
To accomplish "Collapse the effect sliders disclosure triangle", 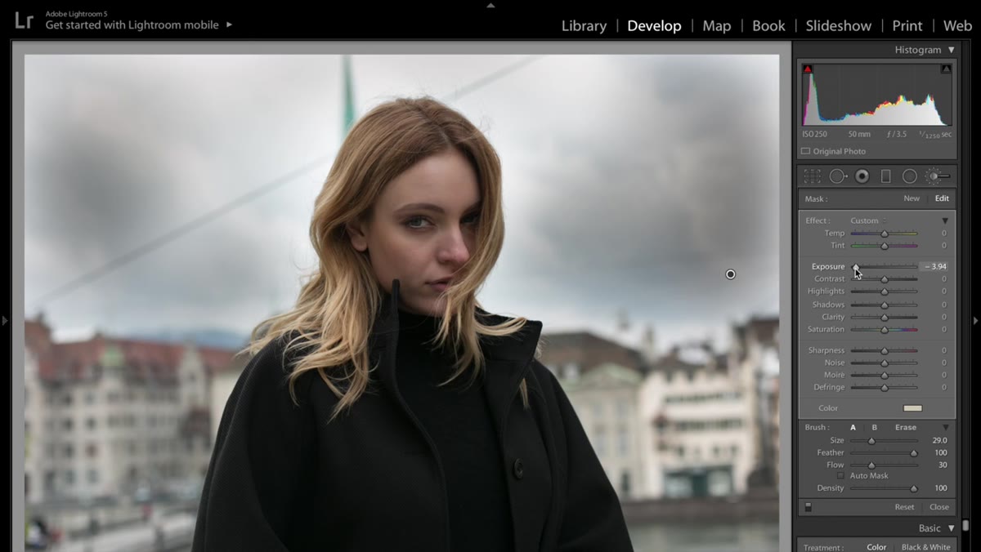I will (945, 220).
